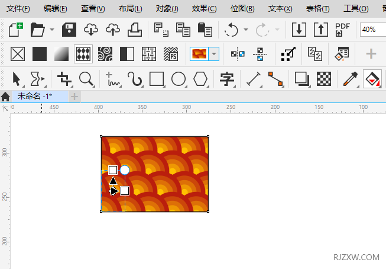
Task: Click the Copy fill properties icon
Action: (315, 54)
